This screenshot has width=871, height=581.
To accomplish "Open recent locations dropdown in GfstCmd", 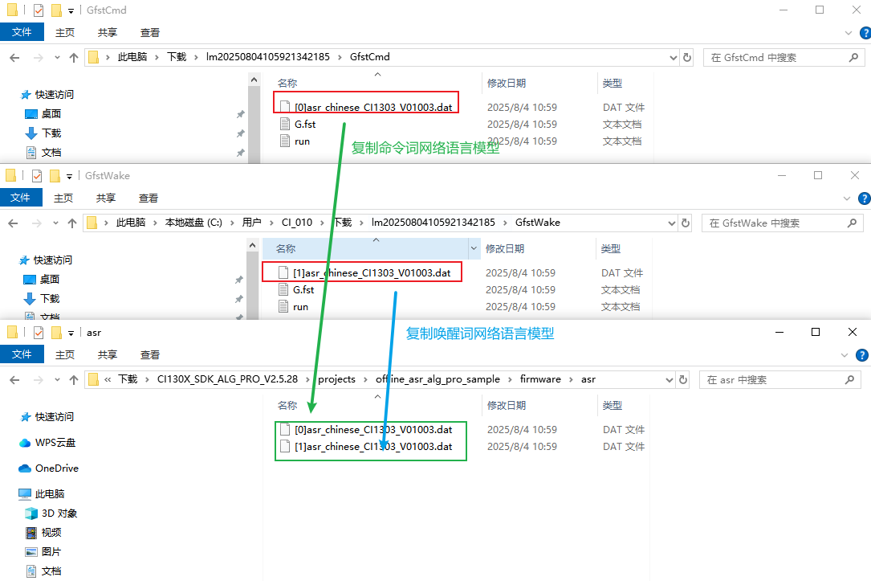I will point(56,58).
